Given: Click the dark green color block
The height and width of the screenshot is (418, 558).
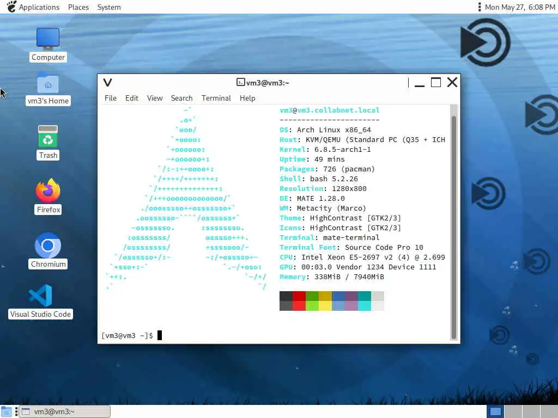Looking at the screenshot, I should click(x=312, y=296).
